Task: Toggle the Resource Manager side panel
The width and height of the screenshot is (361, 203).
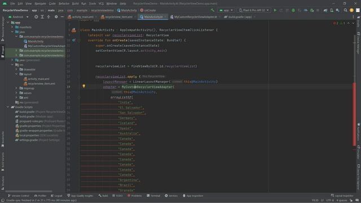Action: pyautogui.click(x=2, y=29)
